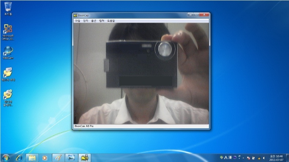Select the Microsoft Office desktop shortcut

(x=8, y=32)
